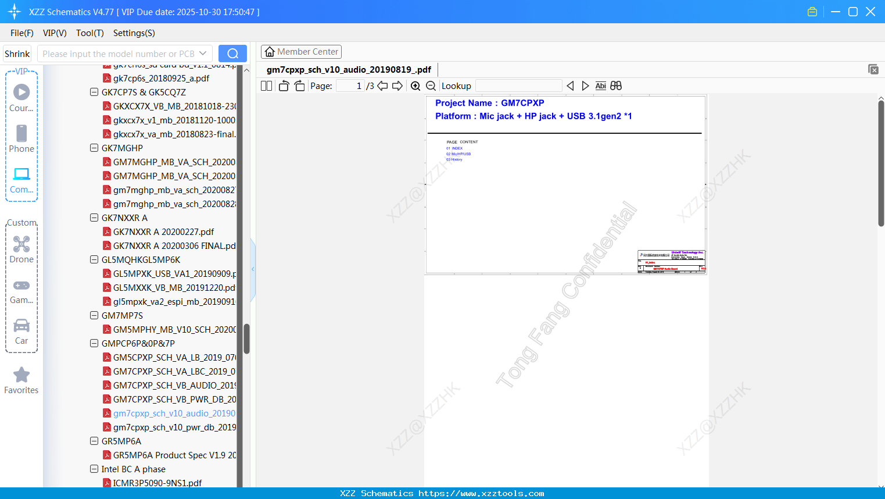
Task: Collapse the GK7MGHP folder
Action: pyautogui.click(x=94, y=148)
